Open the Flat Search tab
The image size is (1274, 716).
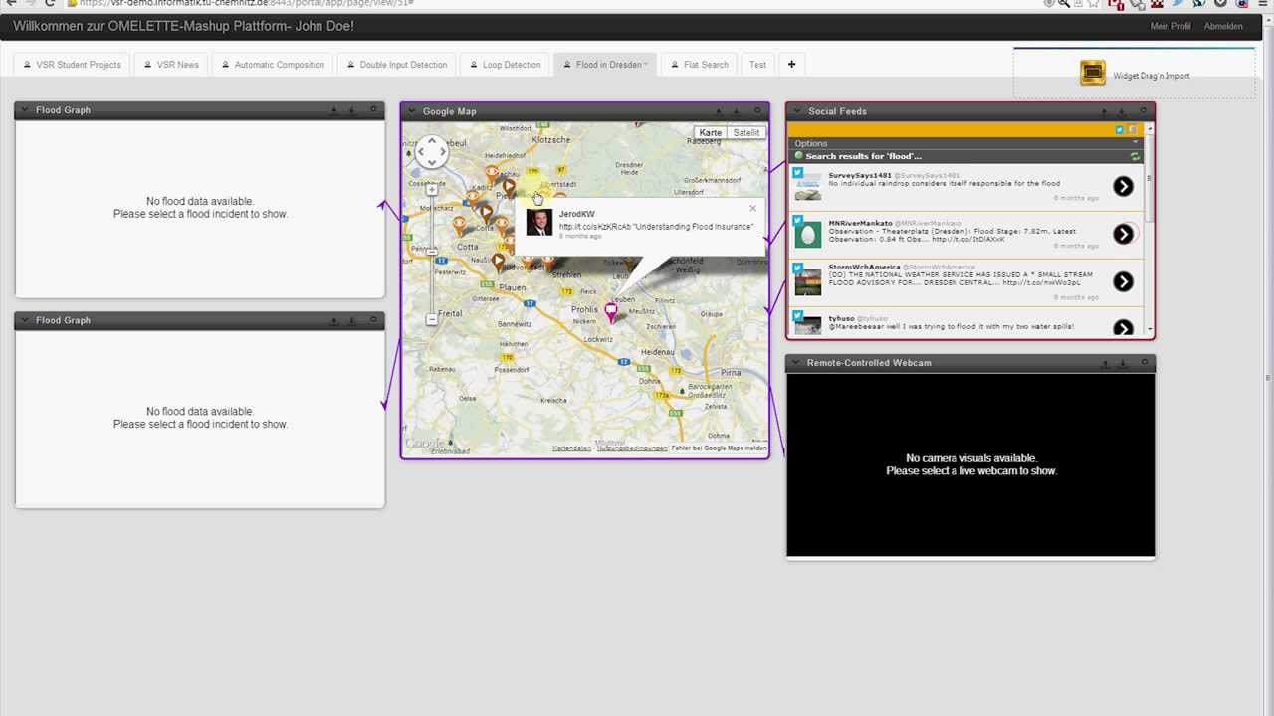click(699, 65)
